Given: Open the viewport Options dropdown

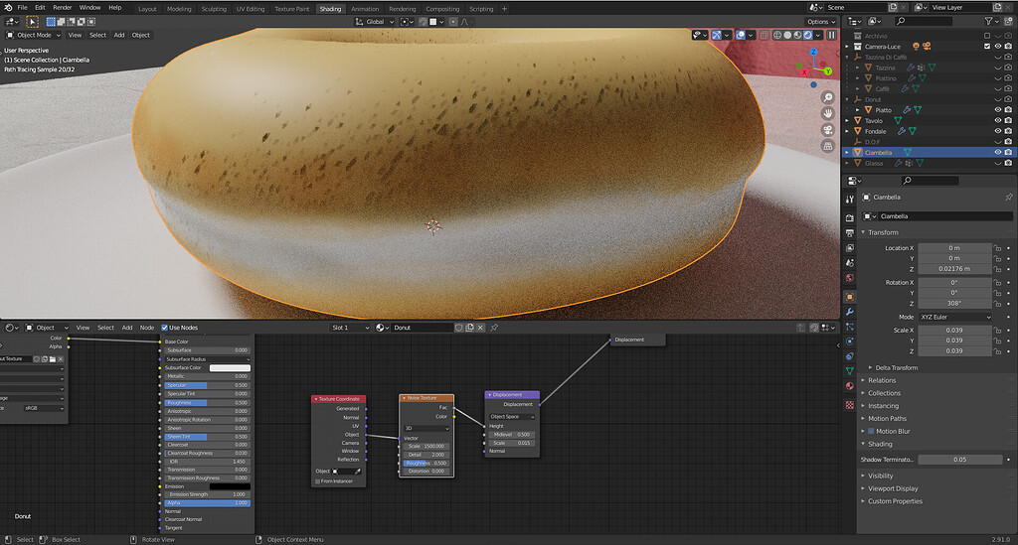Looking at the screenshot, I should (821, 22).
